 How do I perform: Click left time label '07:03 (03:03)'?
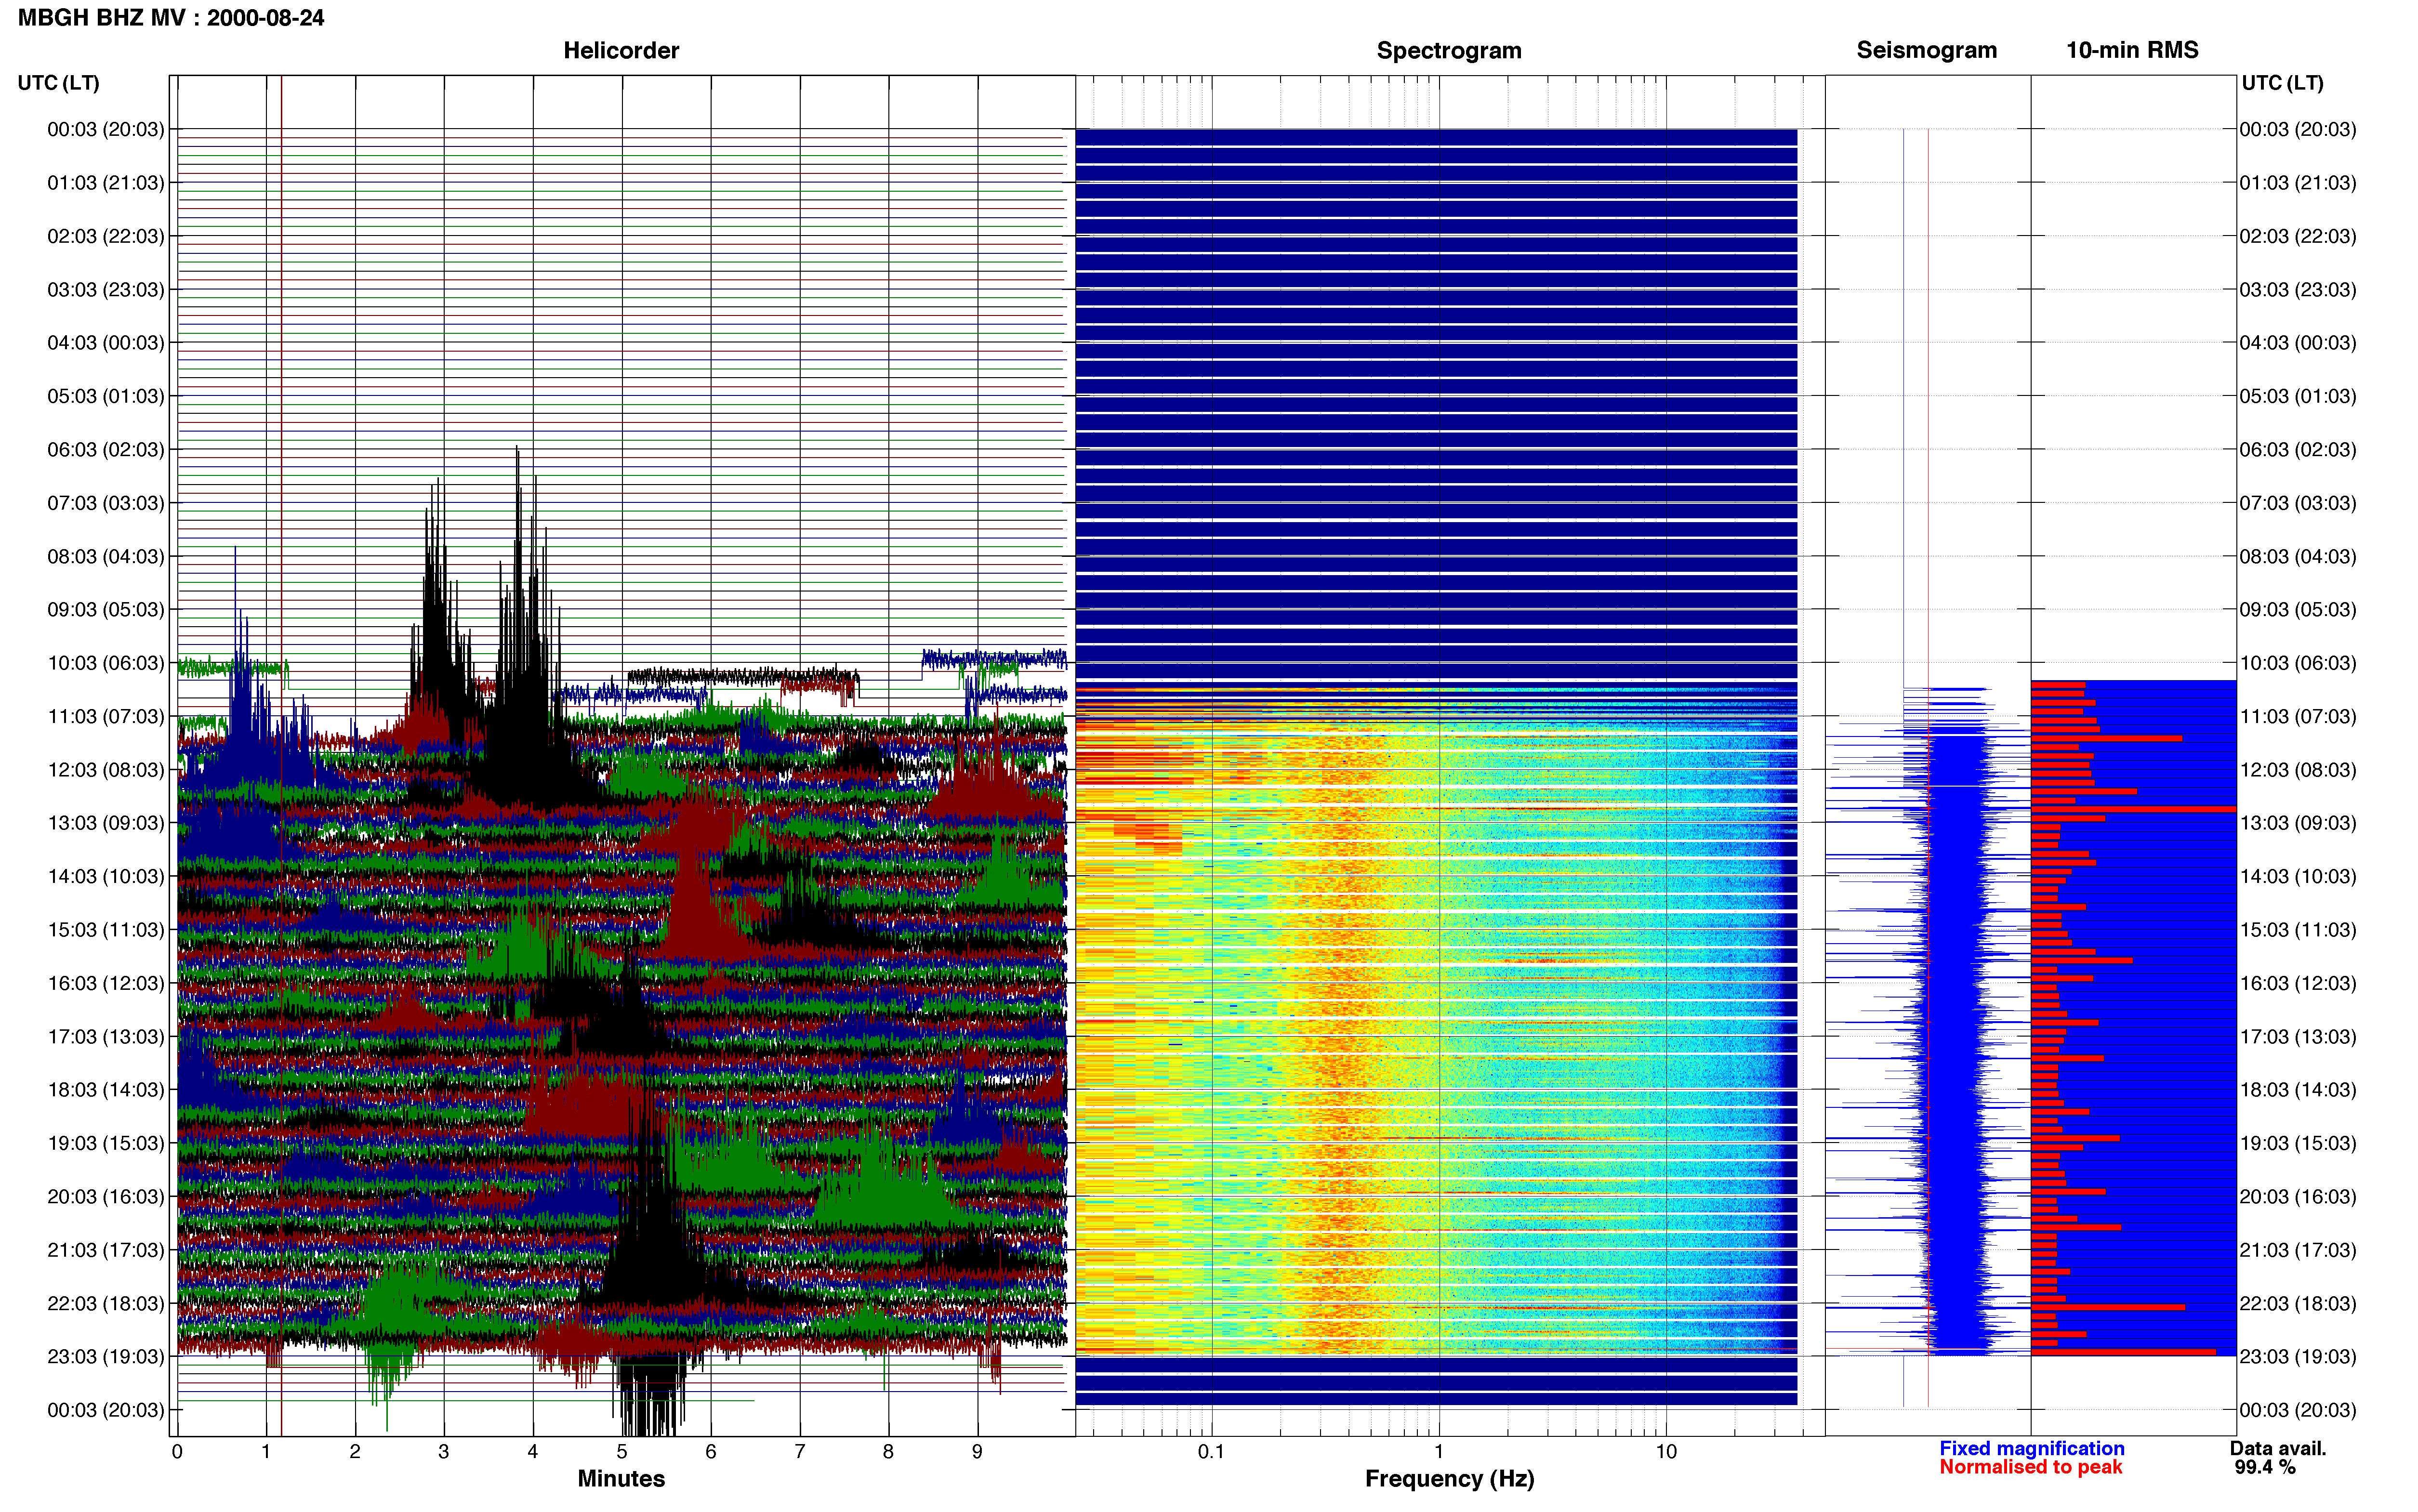tap(106, 503)
